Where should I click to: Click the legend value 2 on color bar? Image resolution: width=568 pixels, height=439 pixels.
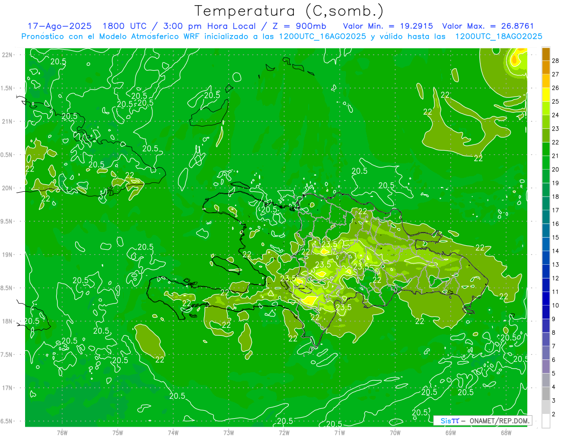click(x=554, y=414)
